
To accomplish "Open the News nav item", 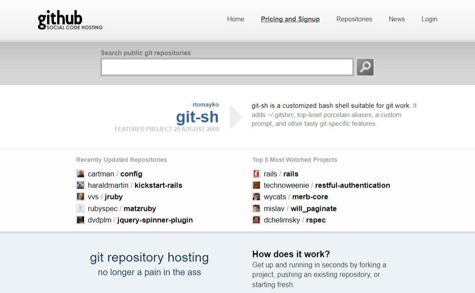I will click(x=397, y=19).
